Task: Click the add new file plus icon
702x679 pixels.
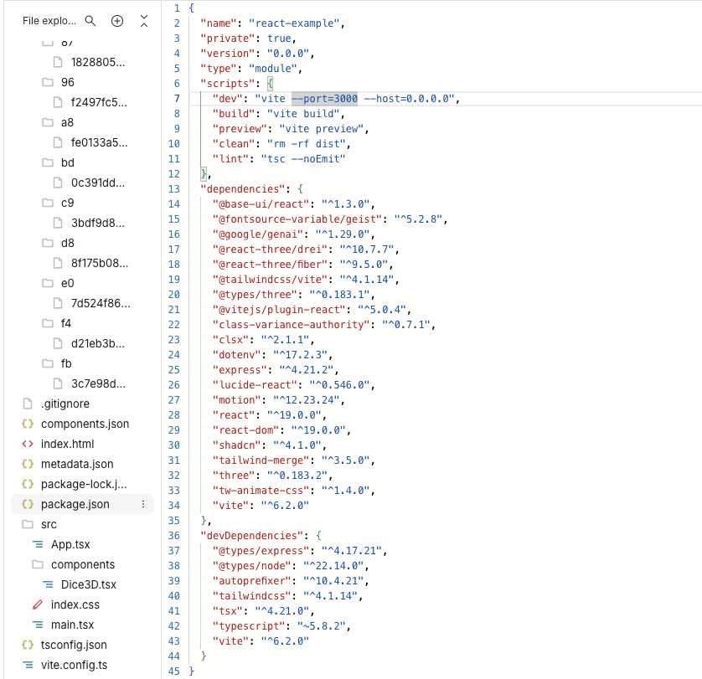Action: pos(117,21)
